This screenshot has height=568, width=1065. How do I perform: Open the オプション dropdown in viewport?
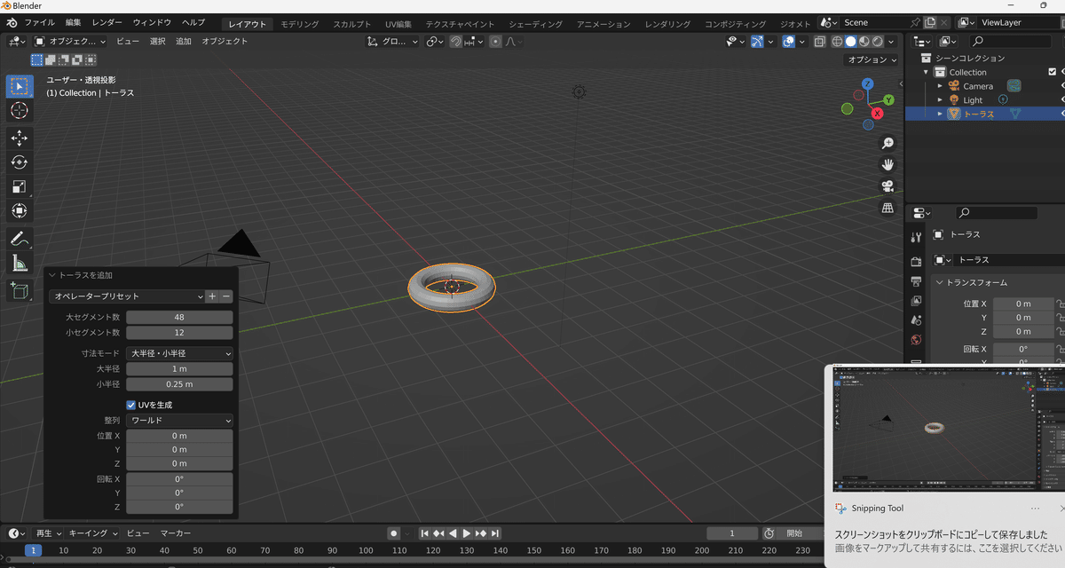pos(872,60)
